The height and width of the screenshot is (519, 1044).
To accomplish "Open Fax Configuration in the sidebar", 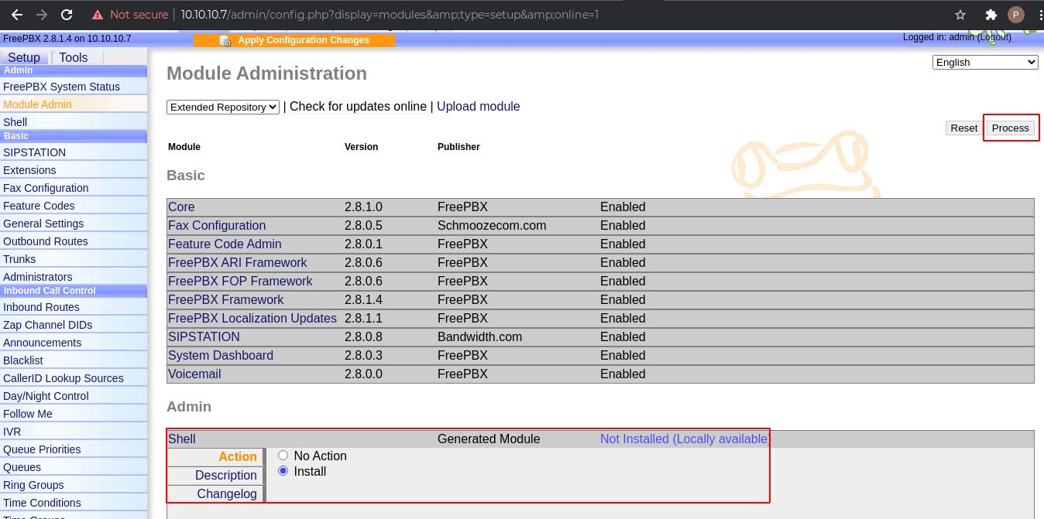I will 73,188.
